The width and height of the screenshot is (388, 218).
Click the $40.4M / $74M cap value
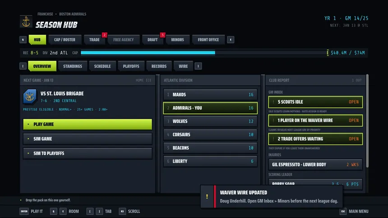(x=348, y=53)
